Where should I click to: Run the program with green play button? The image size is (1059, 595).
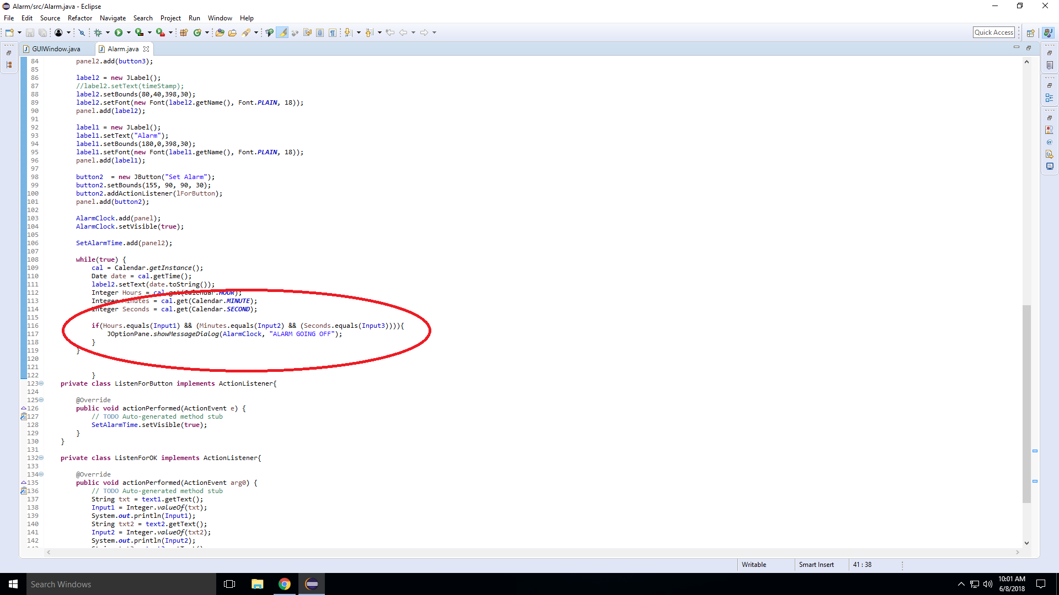click(x=119, y=33)
